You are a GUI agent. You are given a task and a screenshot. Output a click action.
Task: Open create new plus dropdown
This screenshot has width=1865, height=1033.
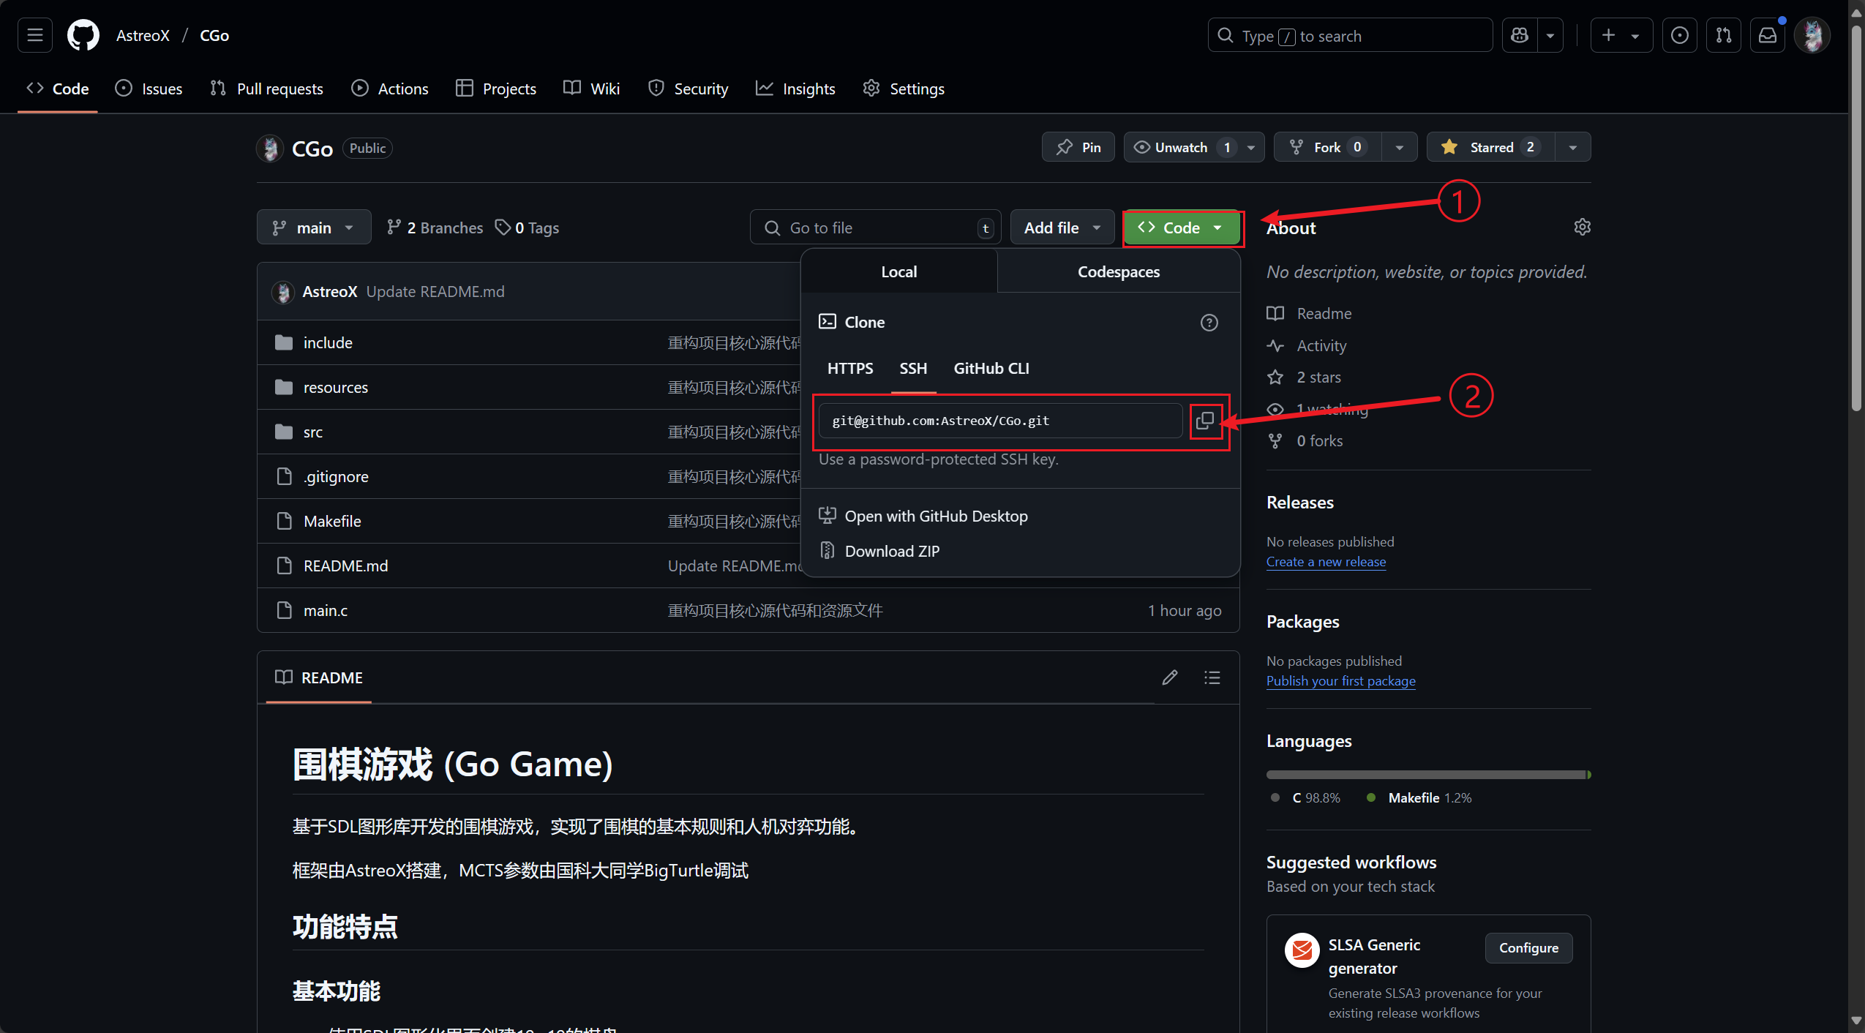pyautogui.click(x=1621, y=35)
